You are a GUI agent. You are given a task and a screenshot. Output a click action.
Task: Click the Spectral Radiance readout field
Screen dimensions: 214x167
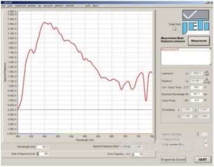(x=137, y=147)
